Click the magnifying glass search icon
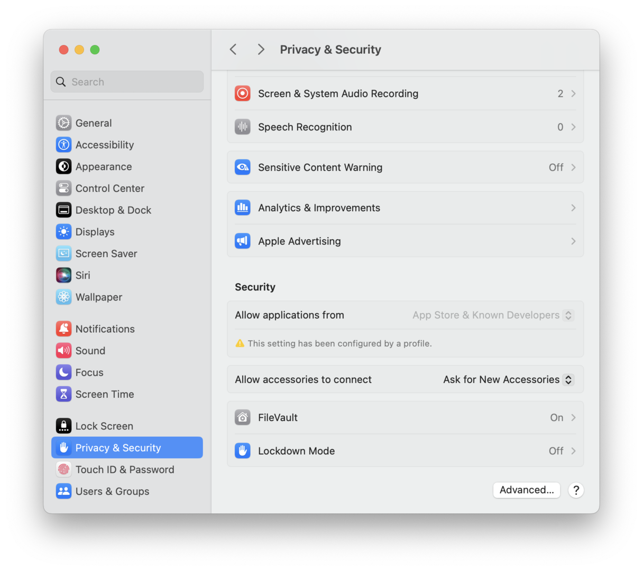This screenshot has width=643, height=571. pos(61,82)
